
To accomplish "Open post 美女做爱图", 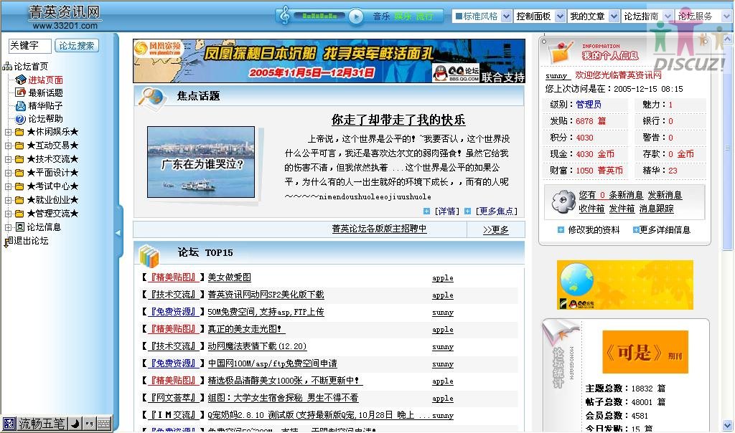I will click(229, 277).
